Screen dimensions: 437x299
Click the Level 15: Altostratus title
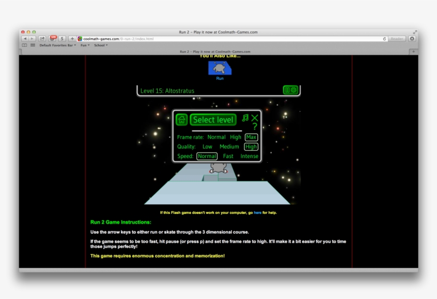167,90
